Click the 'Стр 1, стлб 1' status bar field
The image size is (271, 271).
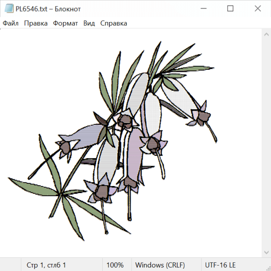coord(46,265)
